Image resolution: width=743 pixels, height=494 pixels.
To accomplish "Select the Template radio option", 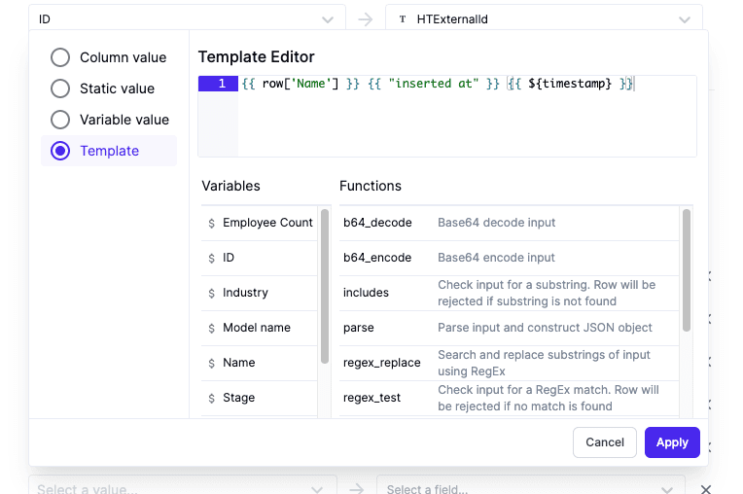I will click(x=60, y=151).
